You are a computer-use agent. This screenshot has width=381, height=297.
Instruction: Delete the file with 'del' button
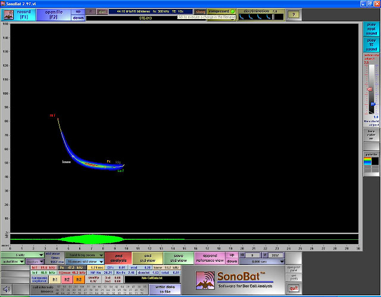point(102,12)
